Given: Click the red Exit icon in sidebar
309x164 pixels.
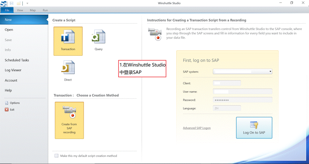Looking at the screenshot, I should tap(7, 110).
